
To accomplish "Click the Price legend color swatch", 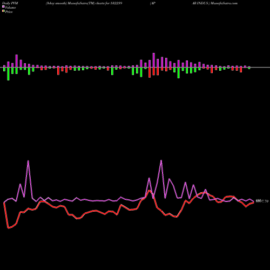I will click(3, 11).
